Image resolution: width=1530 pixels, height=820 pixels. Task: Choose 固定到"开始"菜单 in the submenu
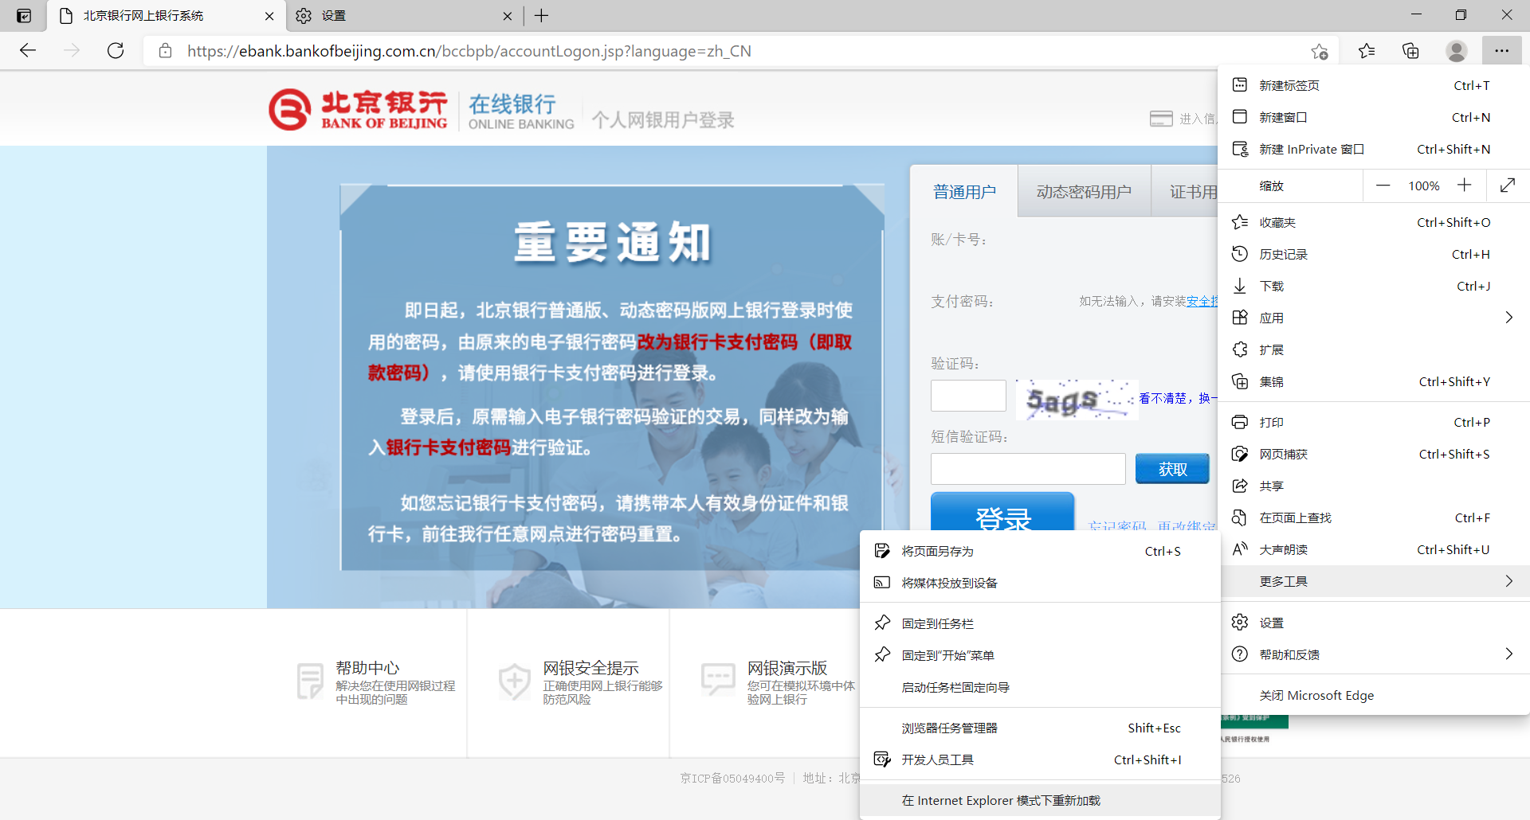coord(1040,655)
